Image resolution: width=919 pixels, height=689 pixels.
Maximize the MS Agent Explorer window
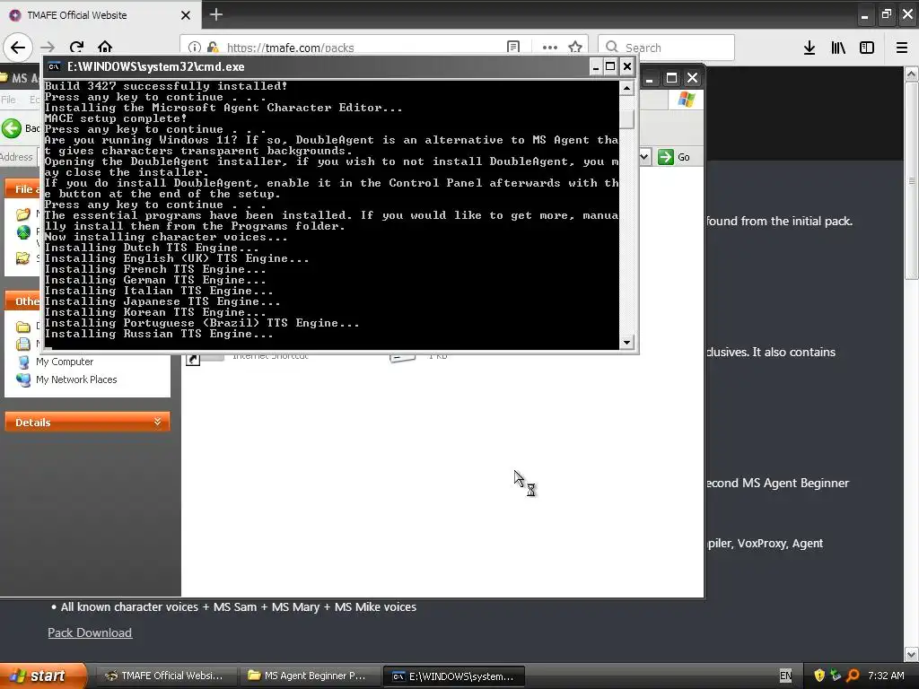coord(671,78)
